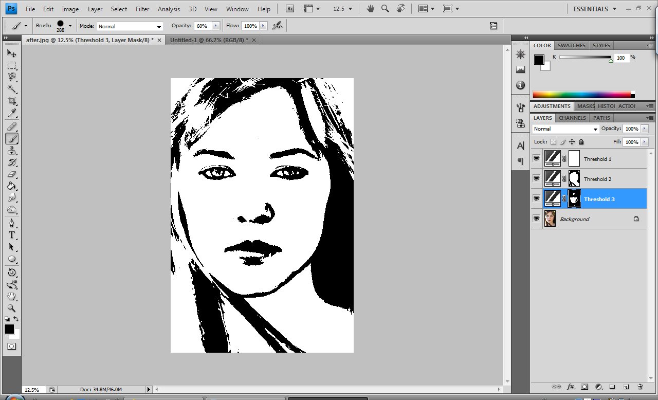The image size is (658, 400).
Task: Toggle lock all
Action: point(581,142)
